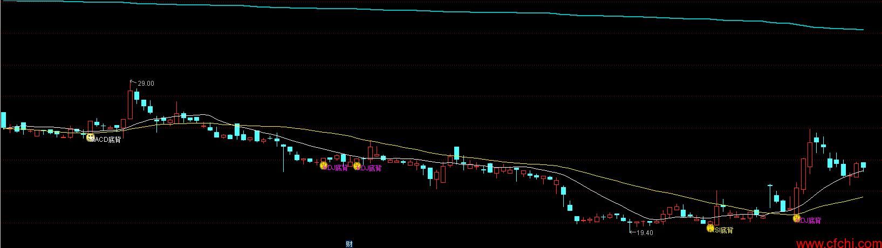The width and height of the screenshot is (882, 248).
Task: Select the 29.00 high price label
Action: click(x=146, y=84)
